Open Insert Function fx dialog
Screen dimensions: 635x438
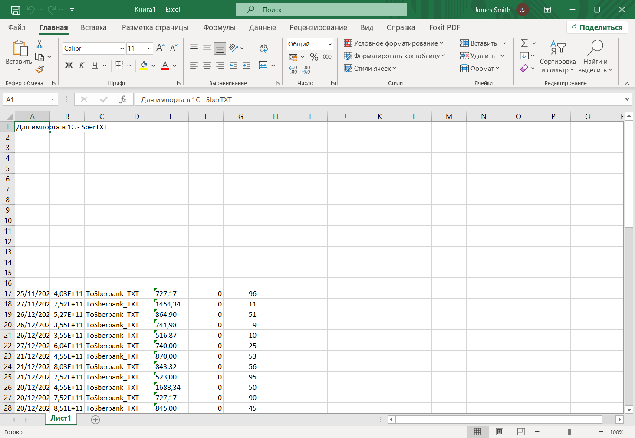(x=123, y=99)
